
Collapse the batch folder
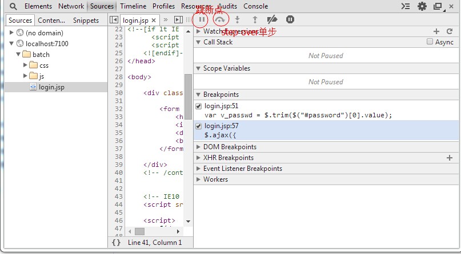point(18,55)
